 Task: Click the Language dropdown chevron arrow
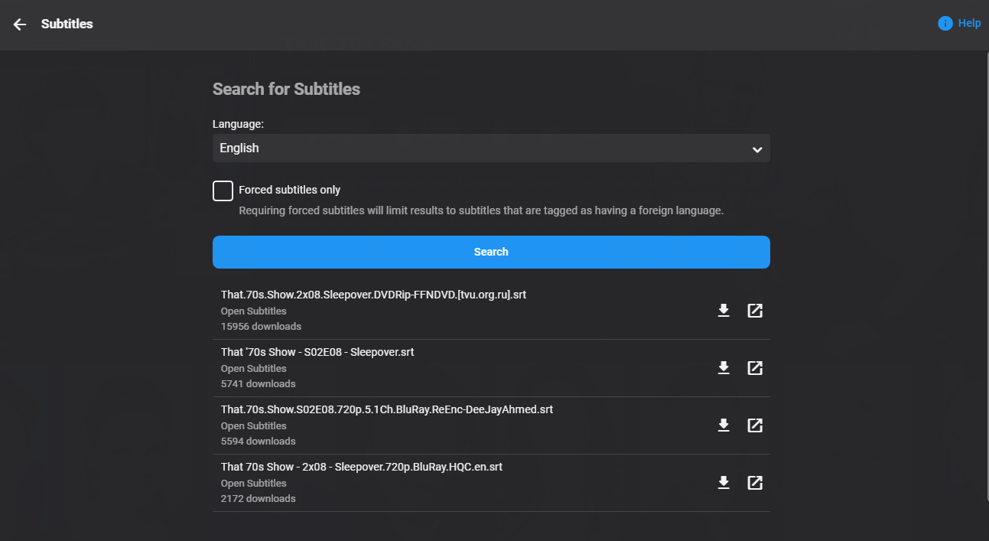point(756,149)
